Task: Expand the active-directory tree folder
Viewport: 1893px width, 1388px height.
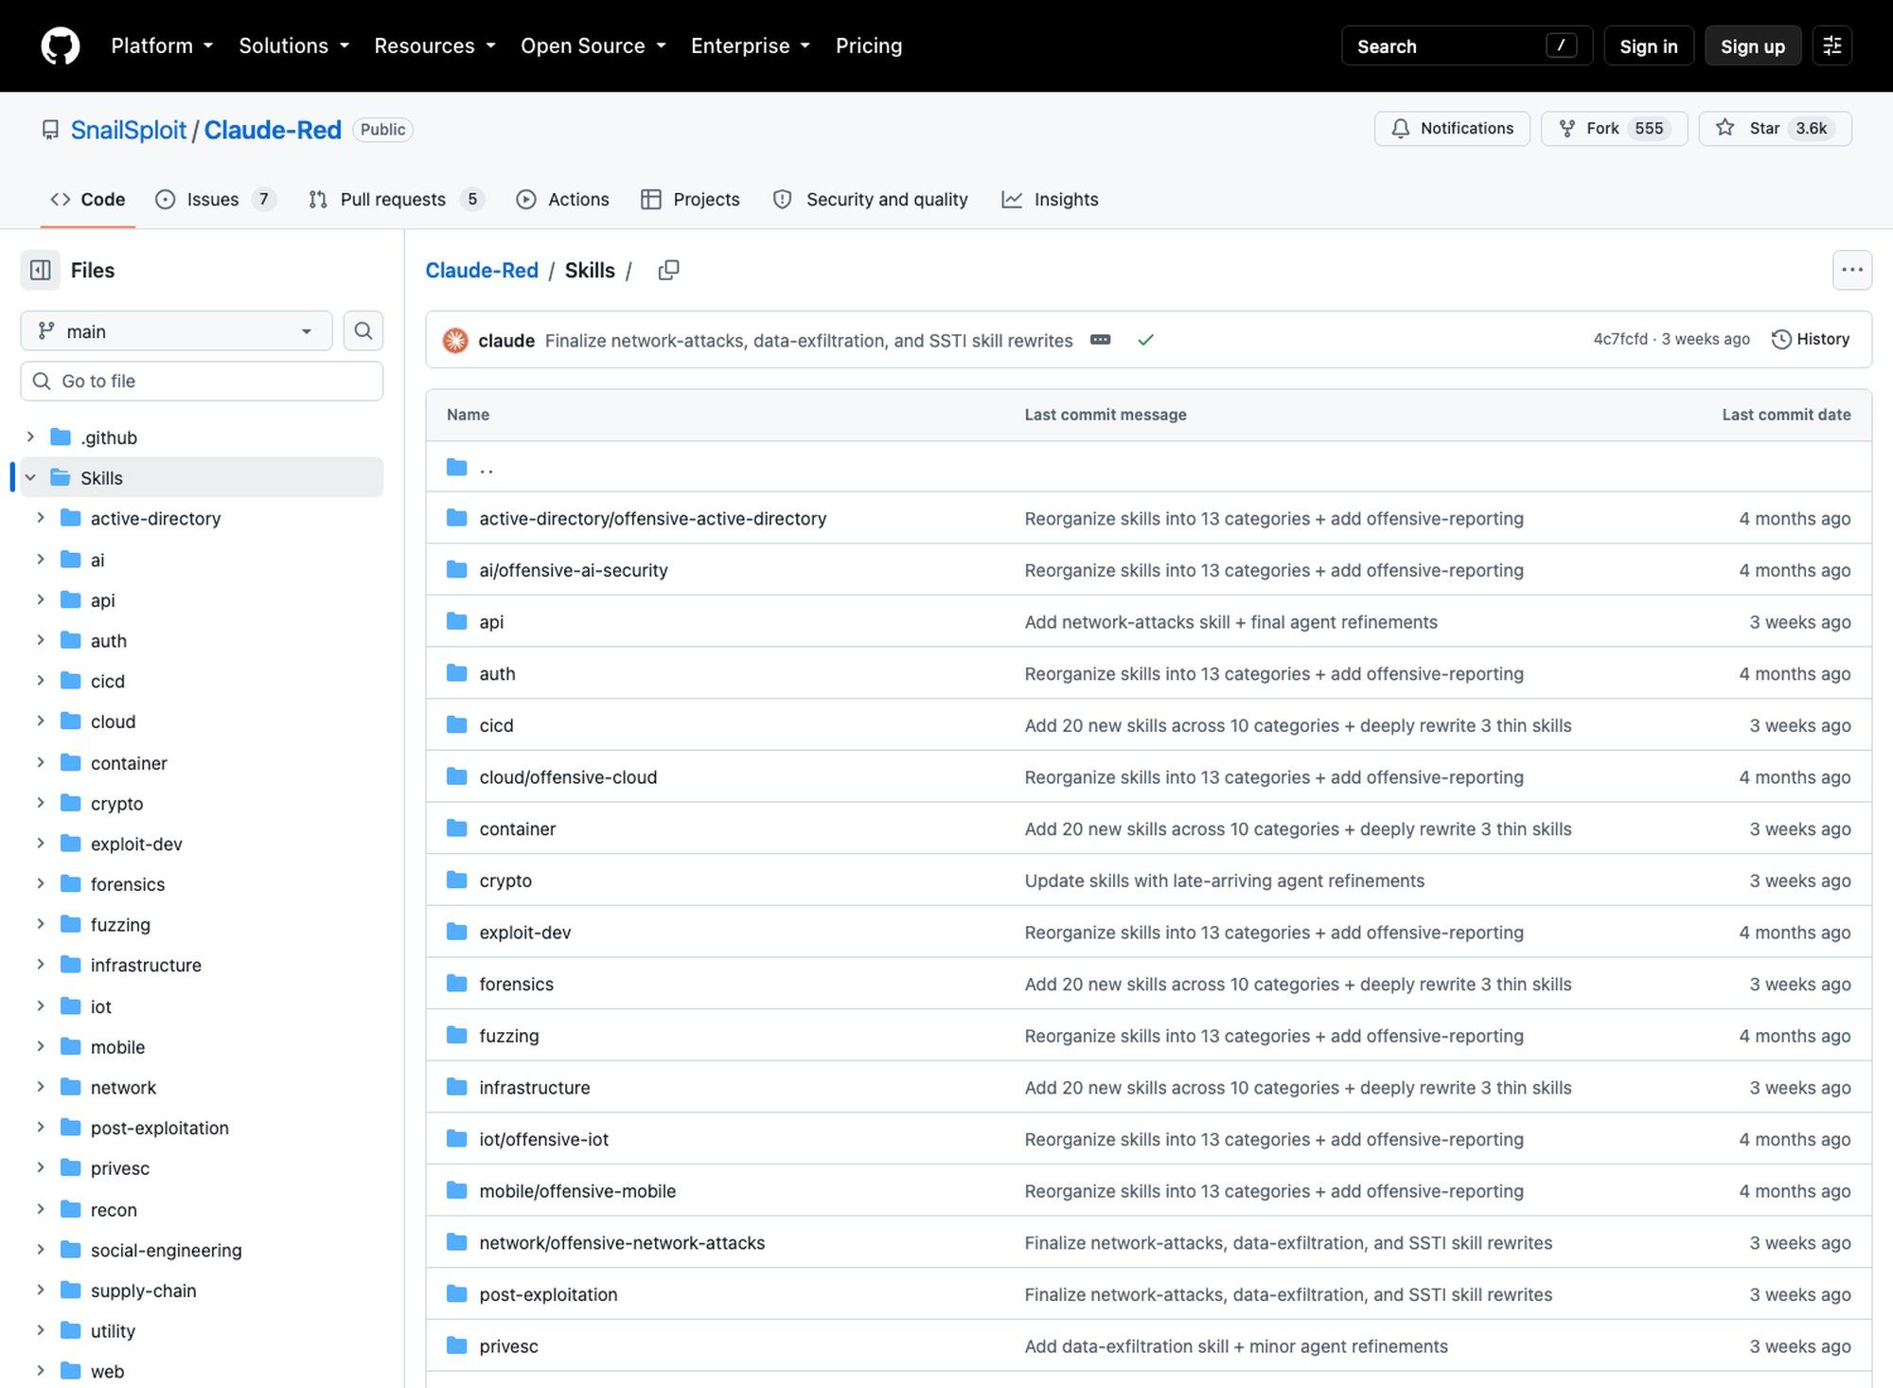Action: tap(41, 518)
